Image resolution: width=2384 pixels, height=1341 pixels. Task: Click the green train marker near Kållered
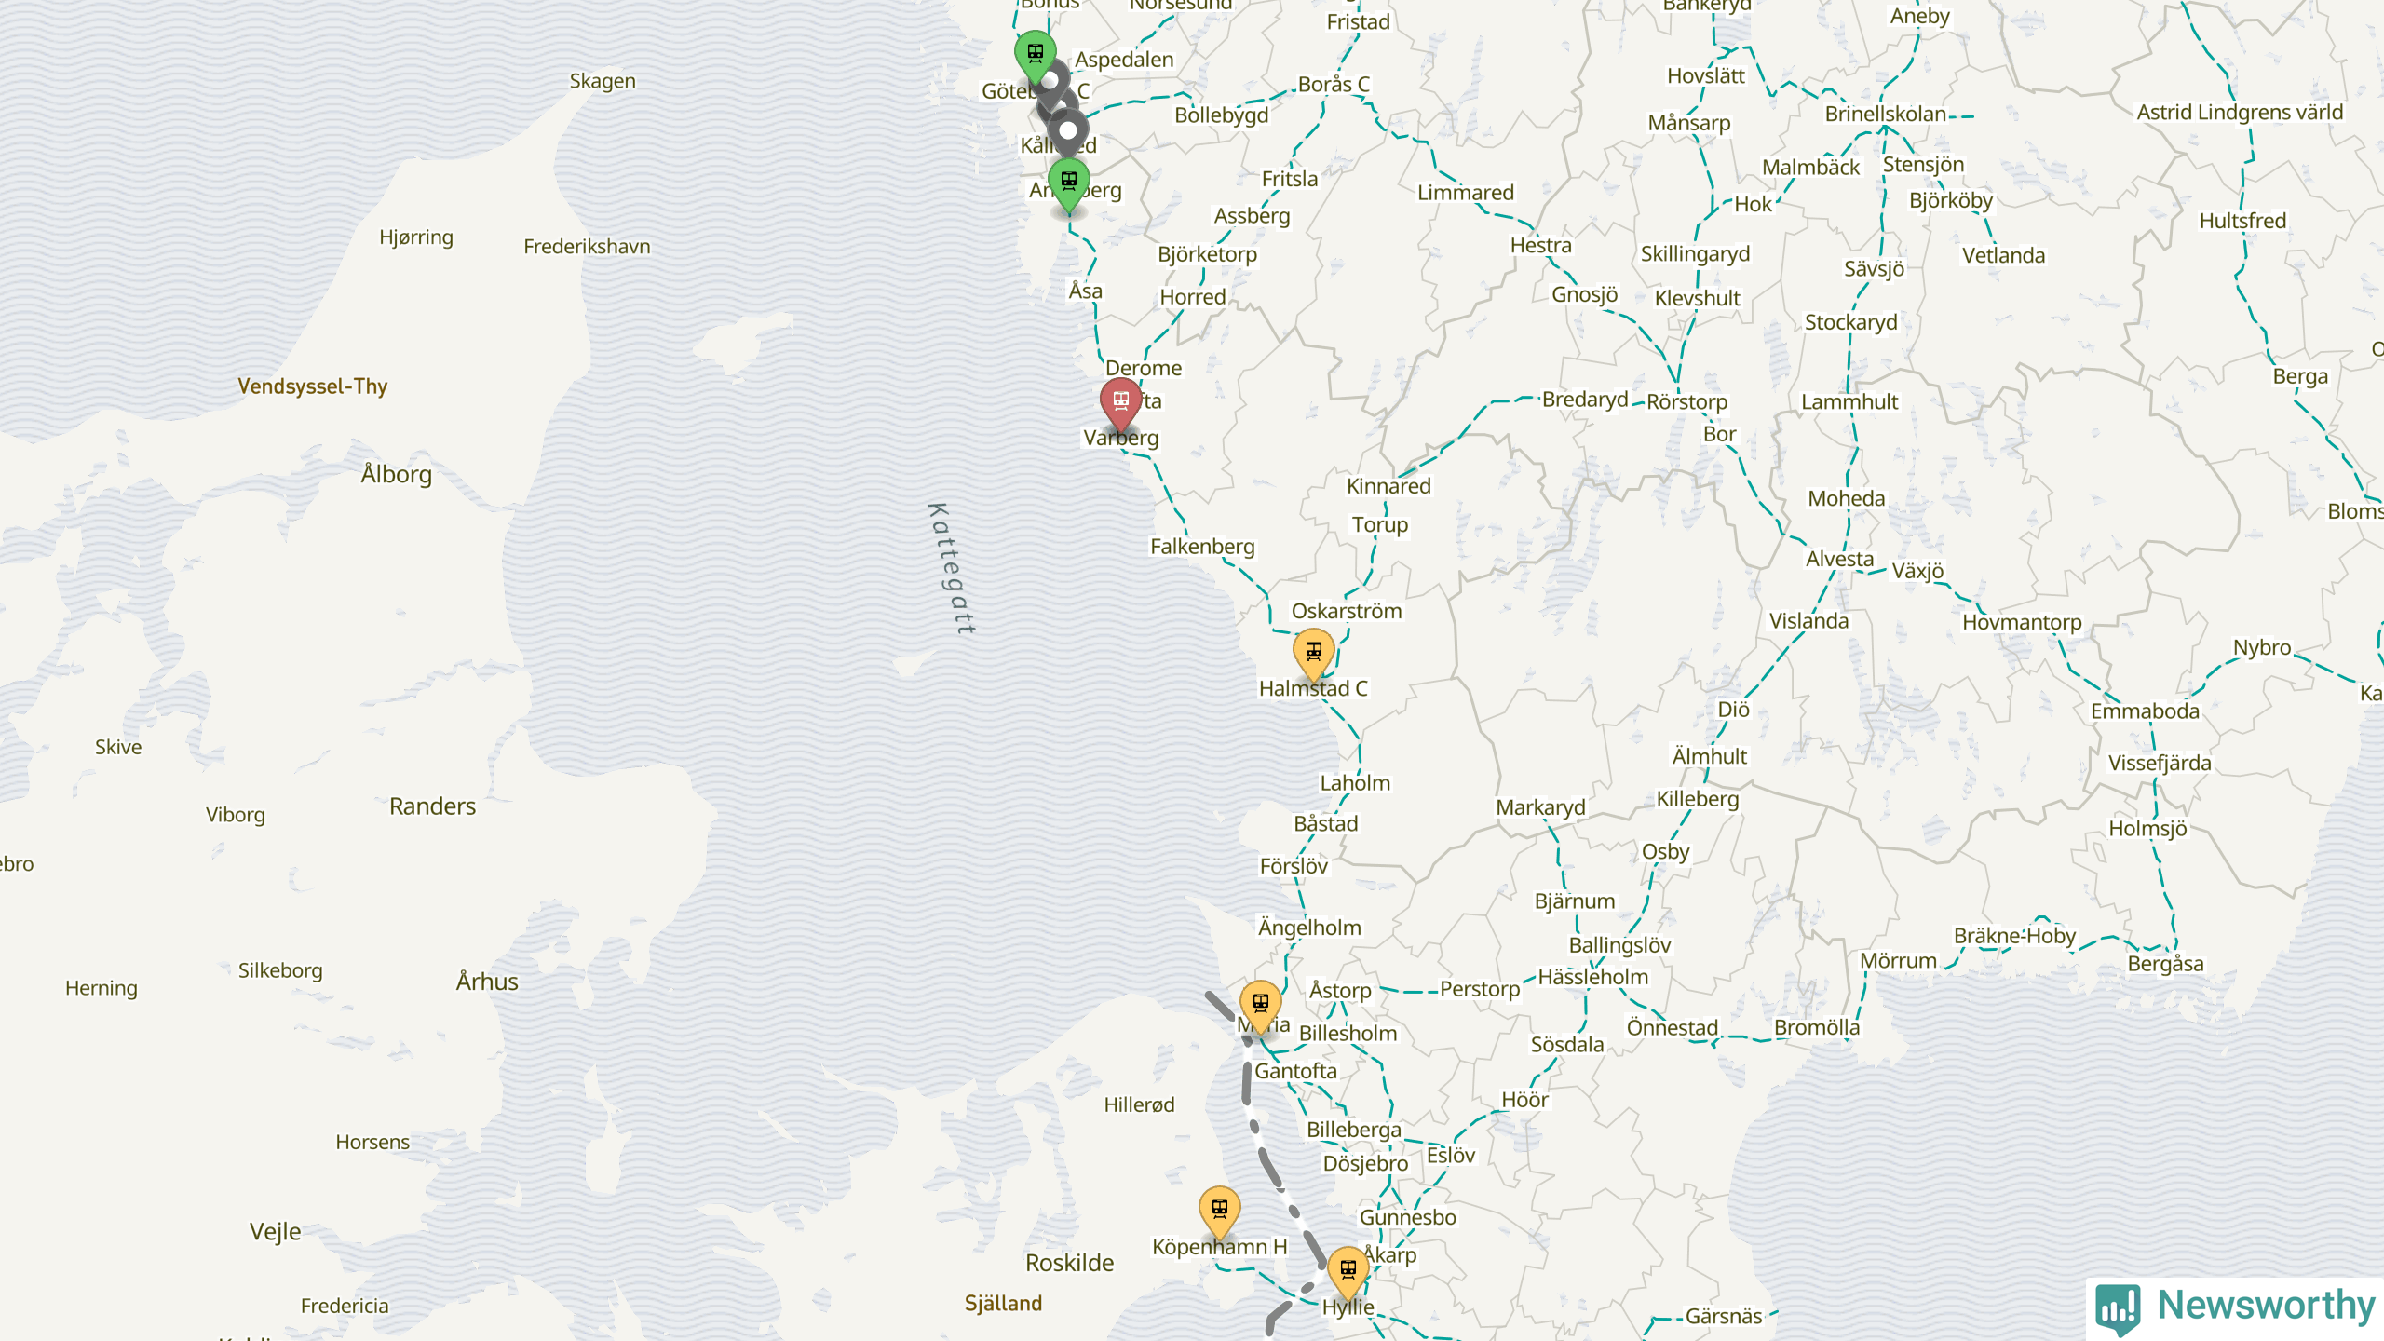pos(1068,185)
